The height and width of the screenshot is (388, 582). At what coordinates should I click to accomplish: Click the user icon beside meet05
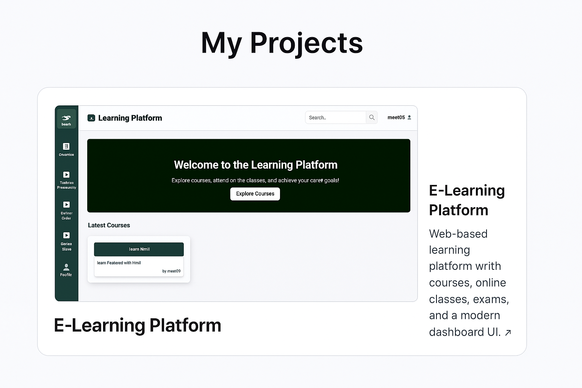click(x=409, y=117)
